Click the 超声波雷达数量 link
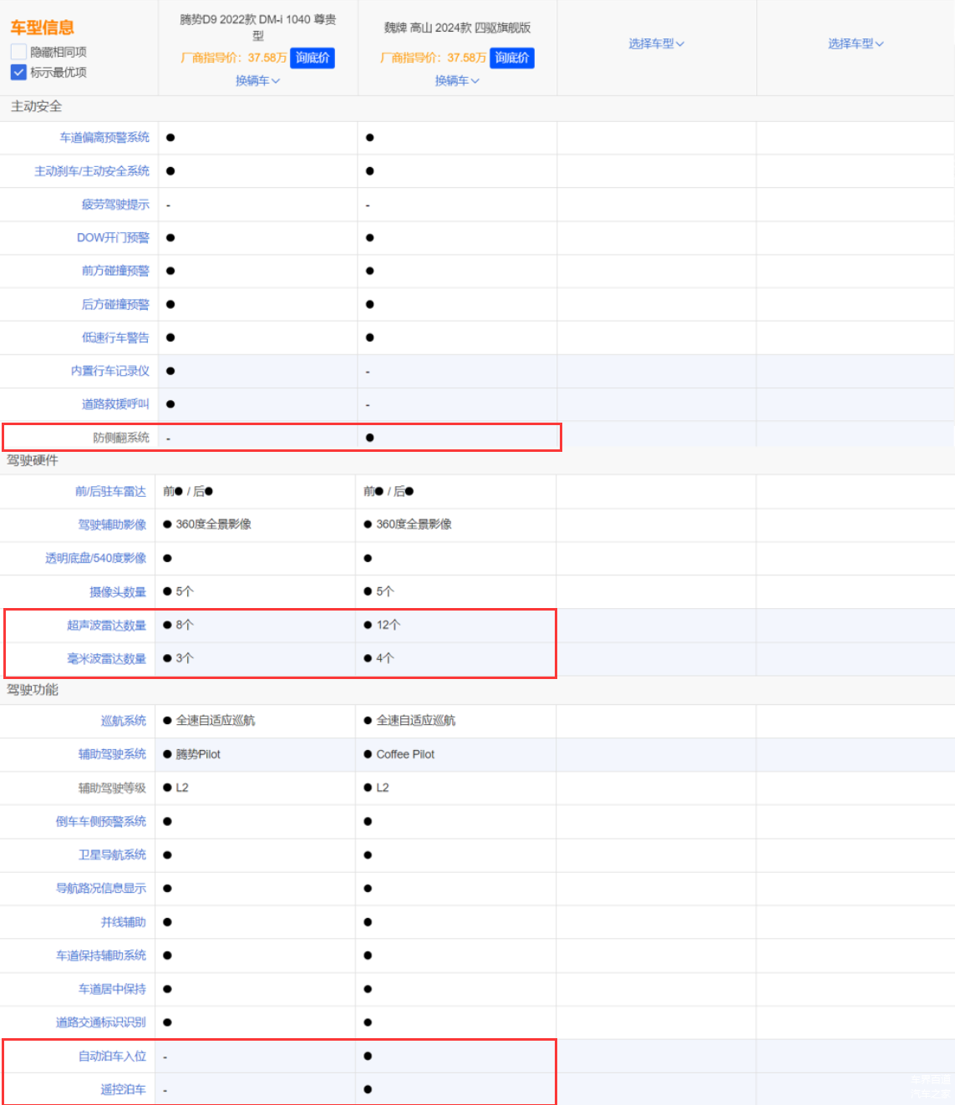The image size is (955, 1105). tap(106, 625)
